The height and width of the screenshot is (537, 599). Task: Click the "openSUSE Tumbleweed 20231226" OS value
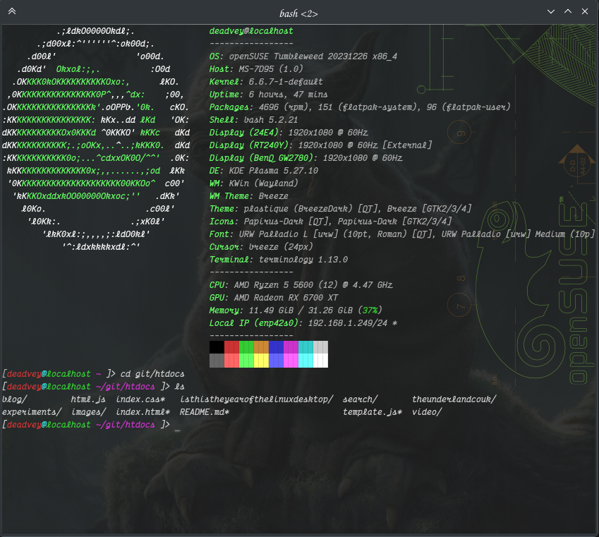click(x=298, y=56)
